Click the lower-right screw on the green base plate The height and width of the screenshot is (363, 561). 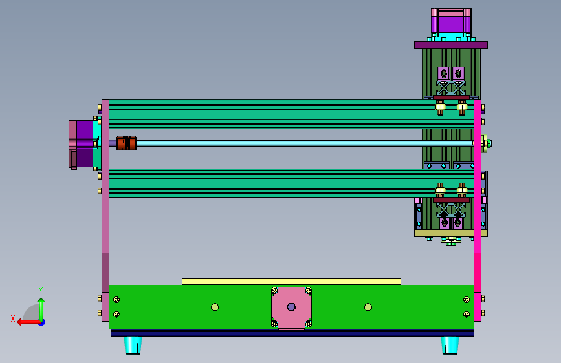467,315
